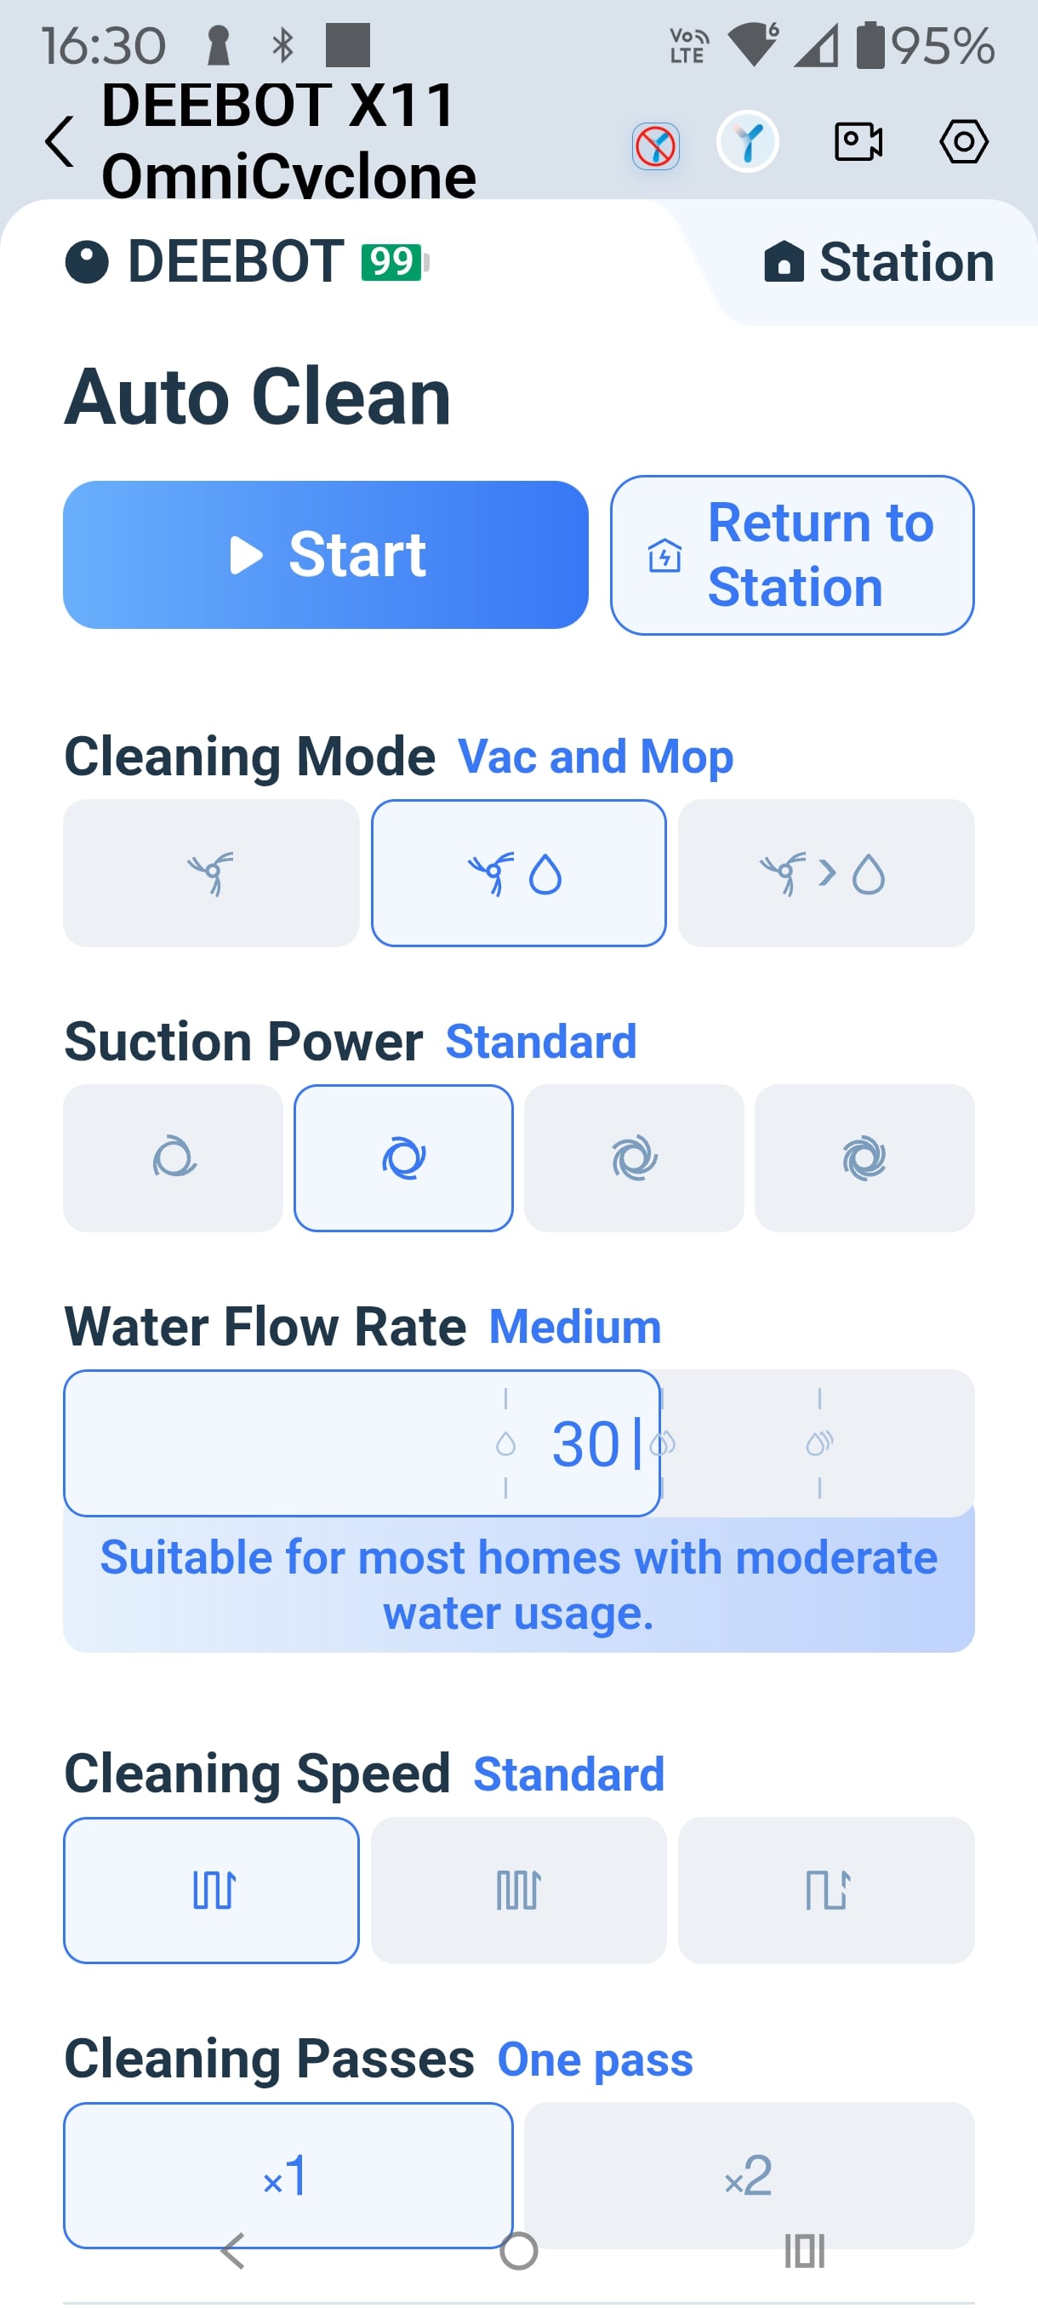The height and width of the screenshot is (2308, 1038).
Task: Go back using the header arrow
Action: click(59, 141)
